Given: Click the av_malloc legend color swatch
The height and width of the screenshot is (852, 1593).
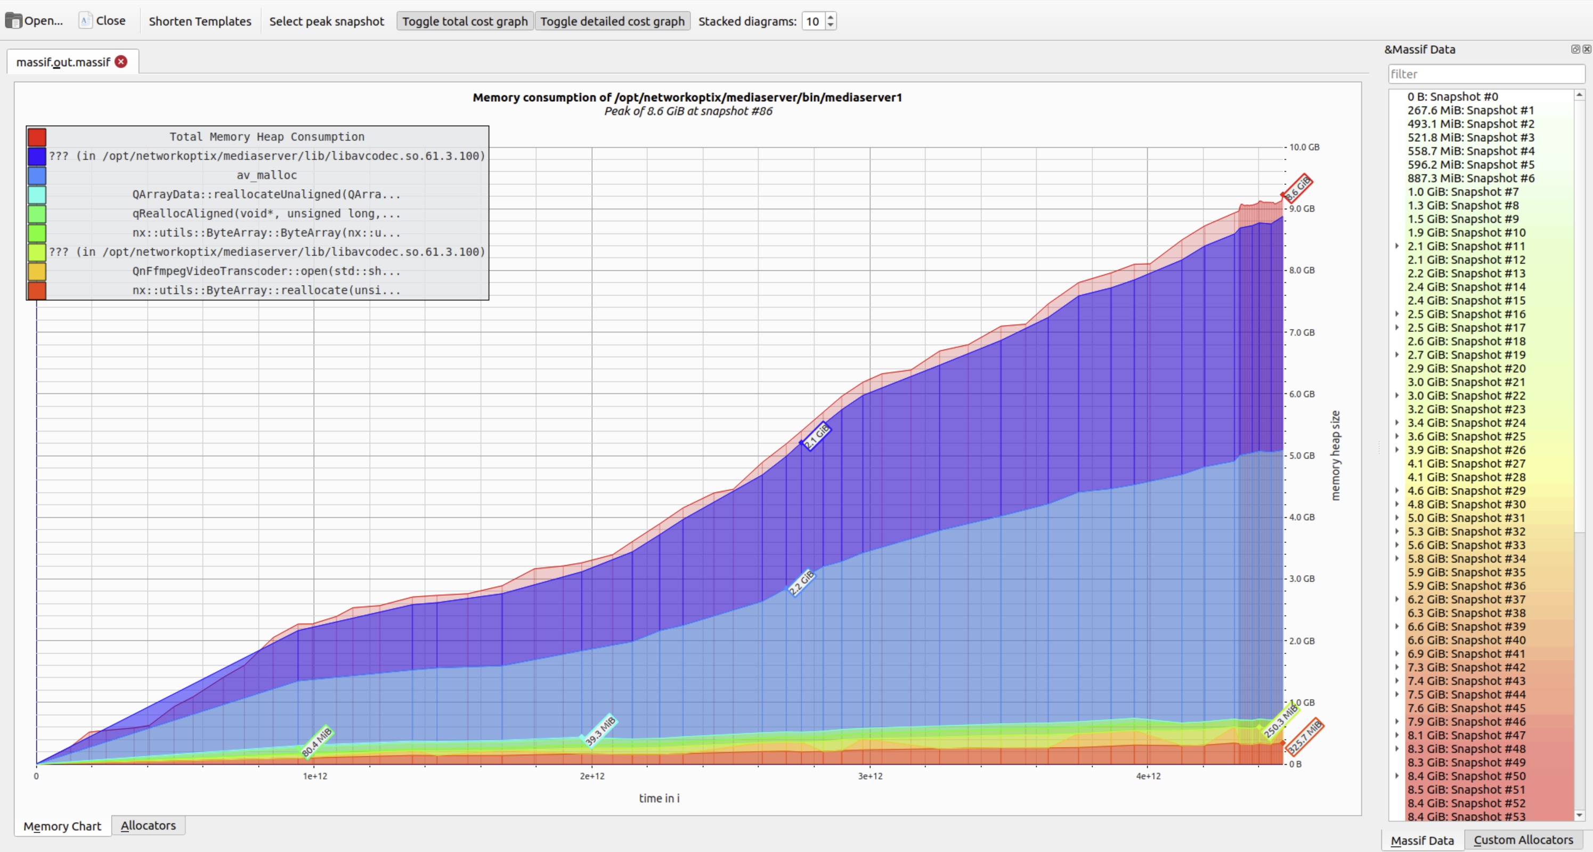Looking at the screenshot, I should pyautogui.click(x=37, y=176).
